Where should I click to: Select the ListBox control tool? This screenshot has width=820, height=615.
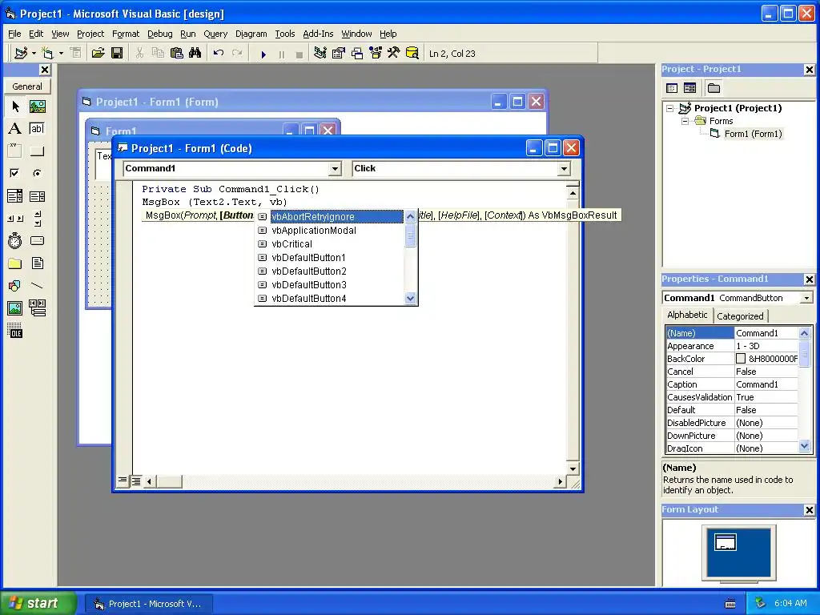37,196
